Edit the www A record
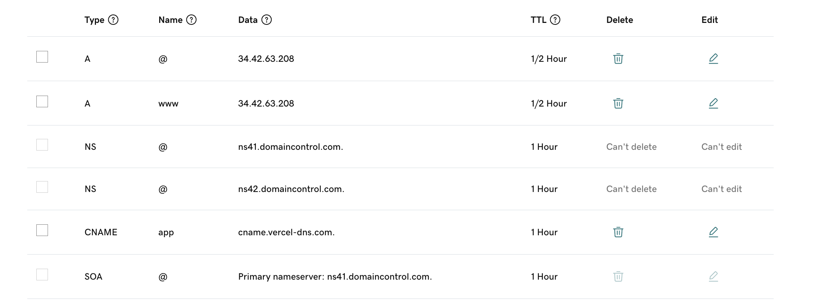The height and width of the screenshot is (304, 830). click(x=713, y=103)
